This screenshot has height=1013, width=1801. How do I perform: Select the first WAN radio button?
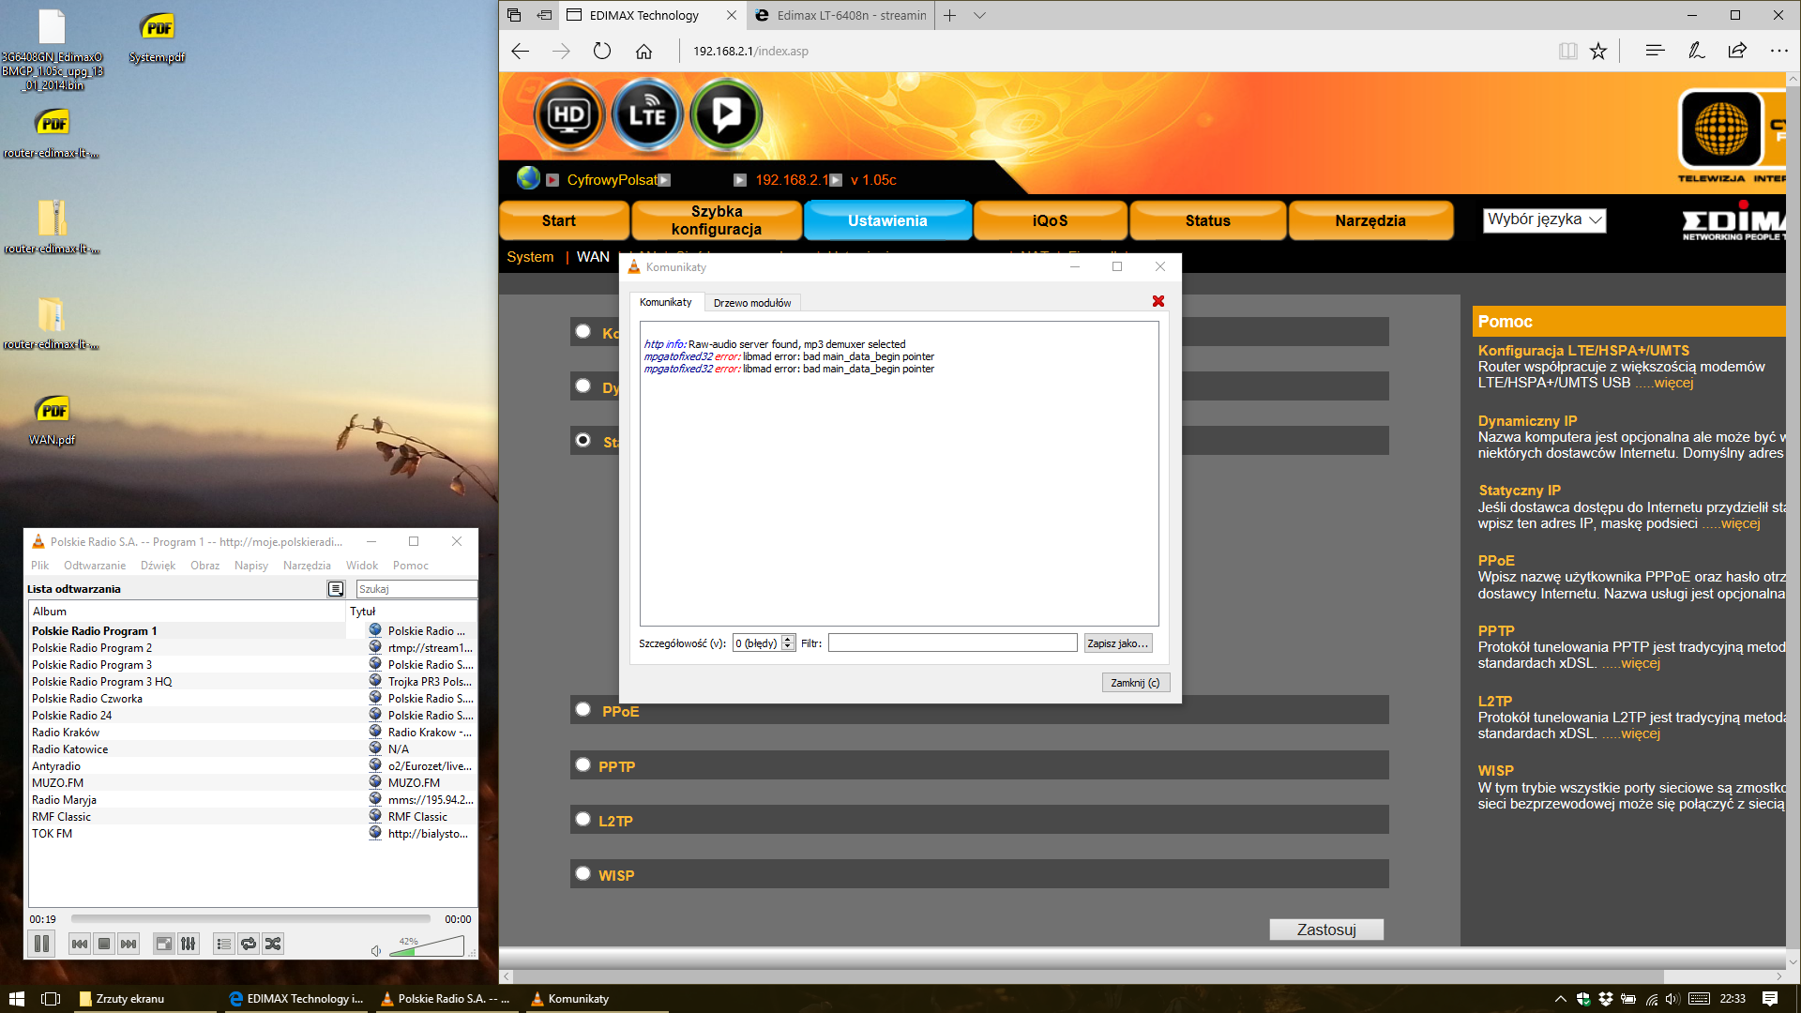coord(583,332)
